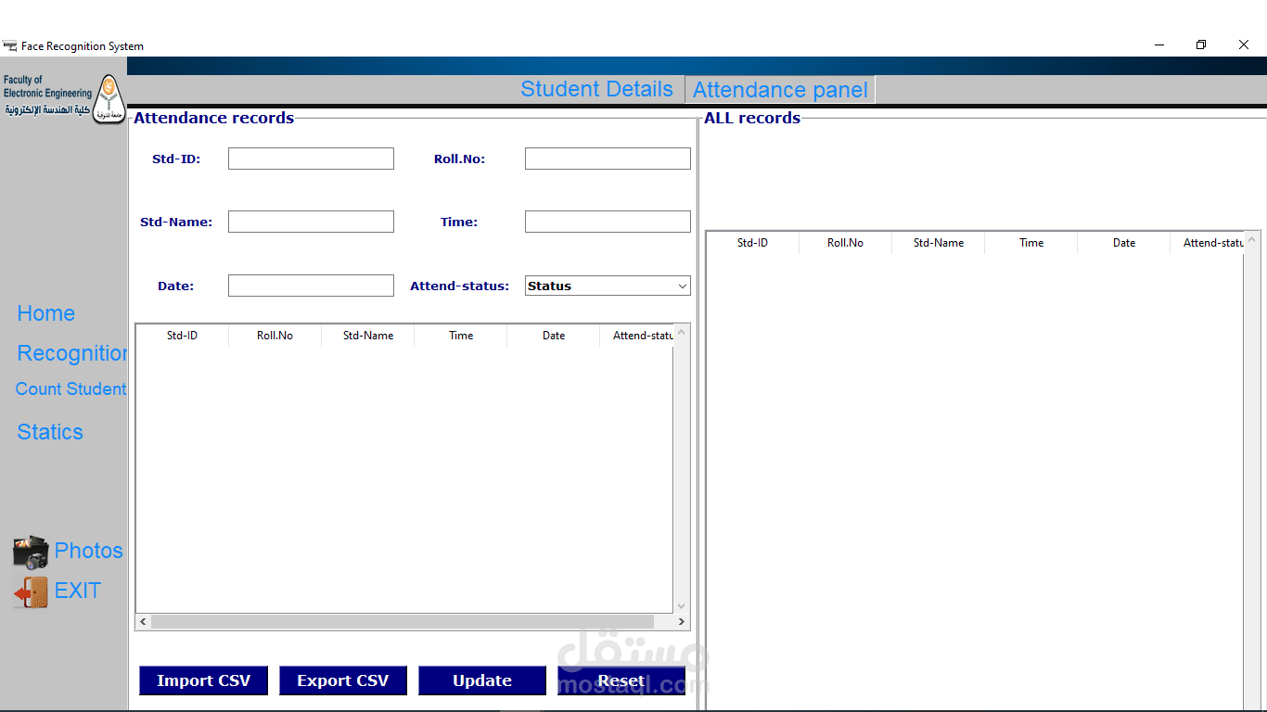This screenshot has height=712, width=1267.
Task: Click Attend-status column header in ALL records
Action: click(x=1207, y=243)
